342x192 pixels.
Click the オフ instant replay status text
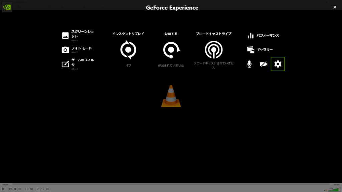(128, 65)
